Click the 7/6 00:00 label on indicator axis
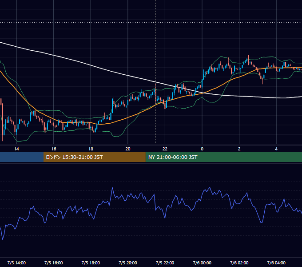The image size is (302, 267). pyautogui.click(x=202, y=263)
